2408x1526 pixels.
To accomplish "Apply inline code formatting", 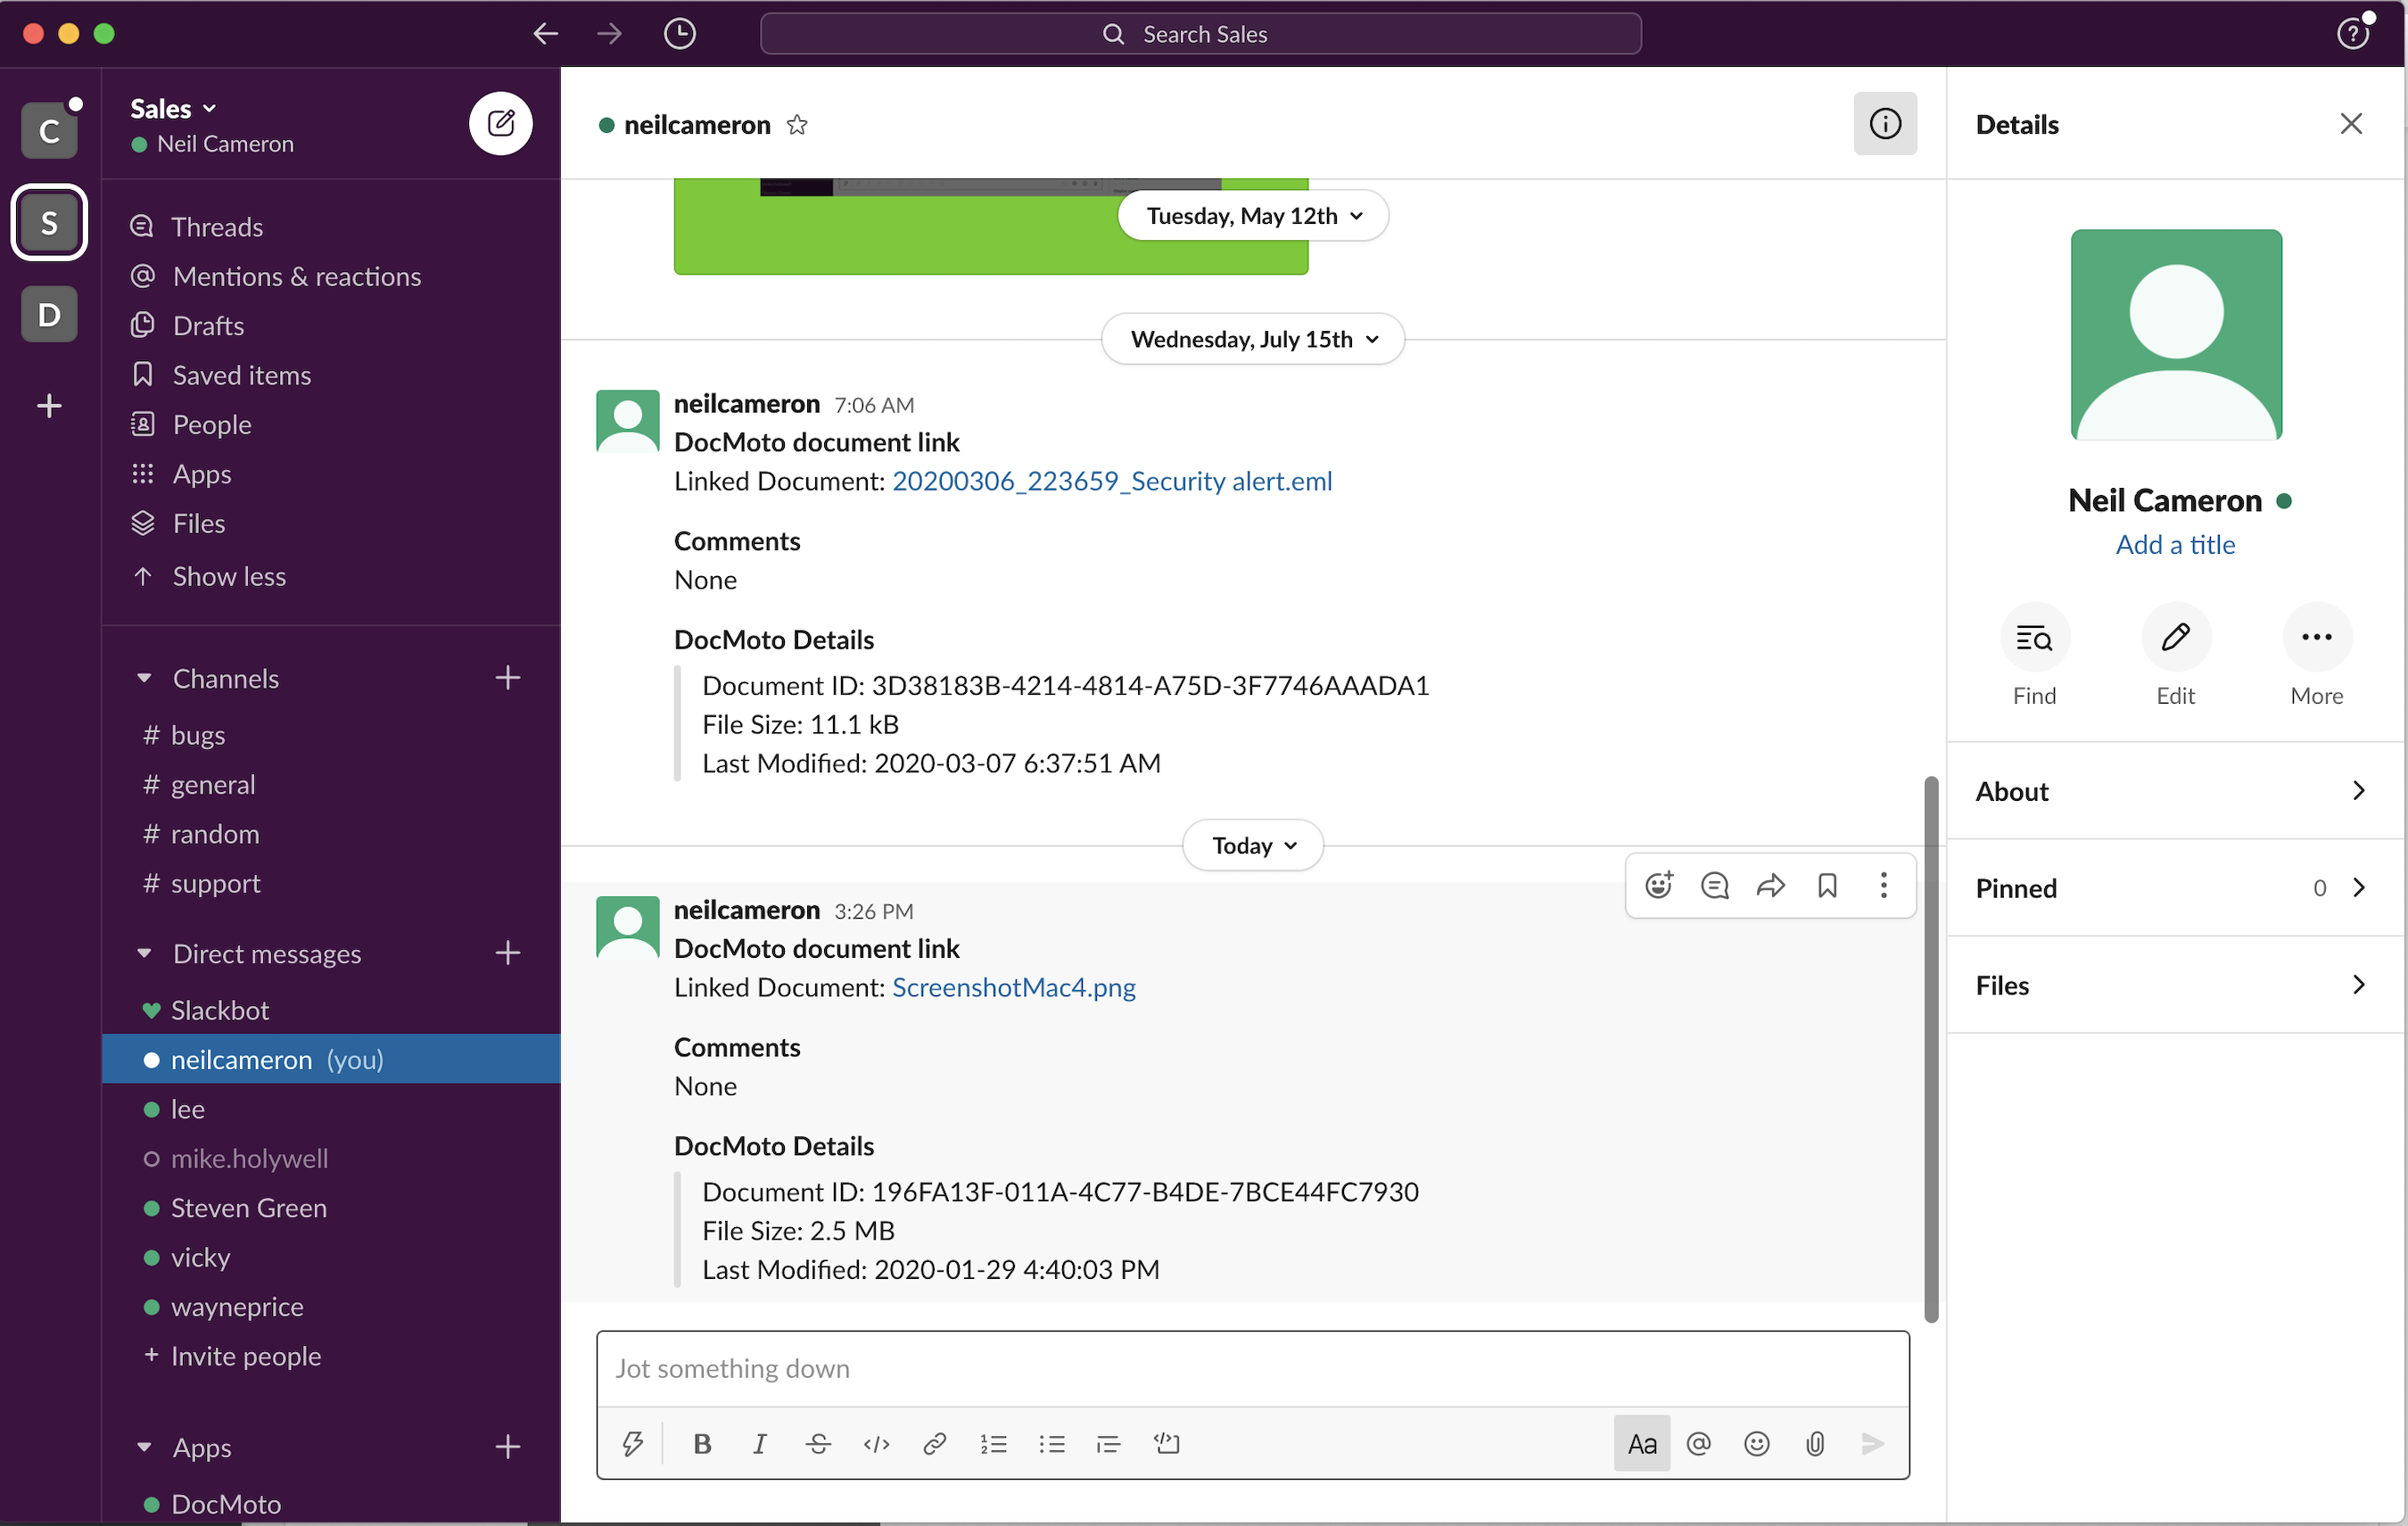I will tap(876, 1443).
